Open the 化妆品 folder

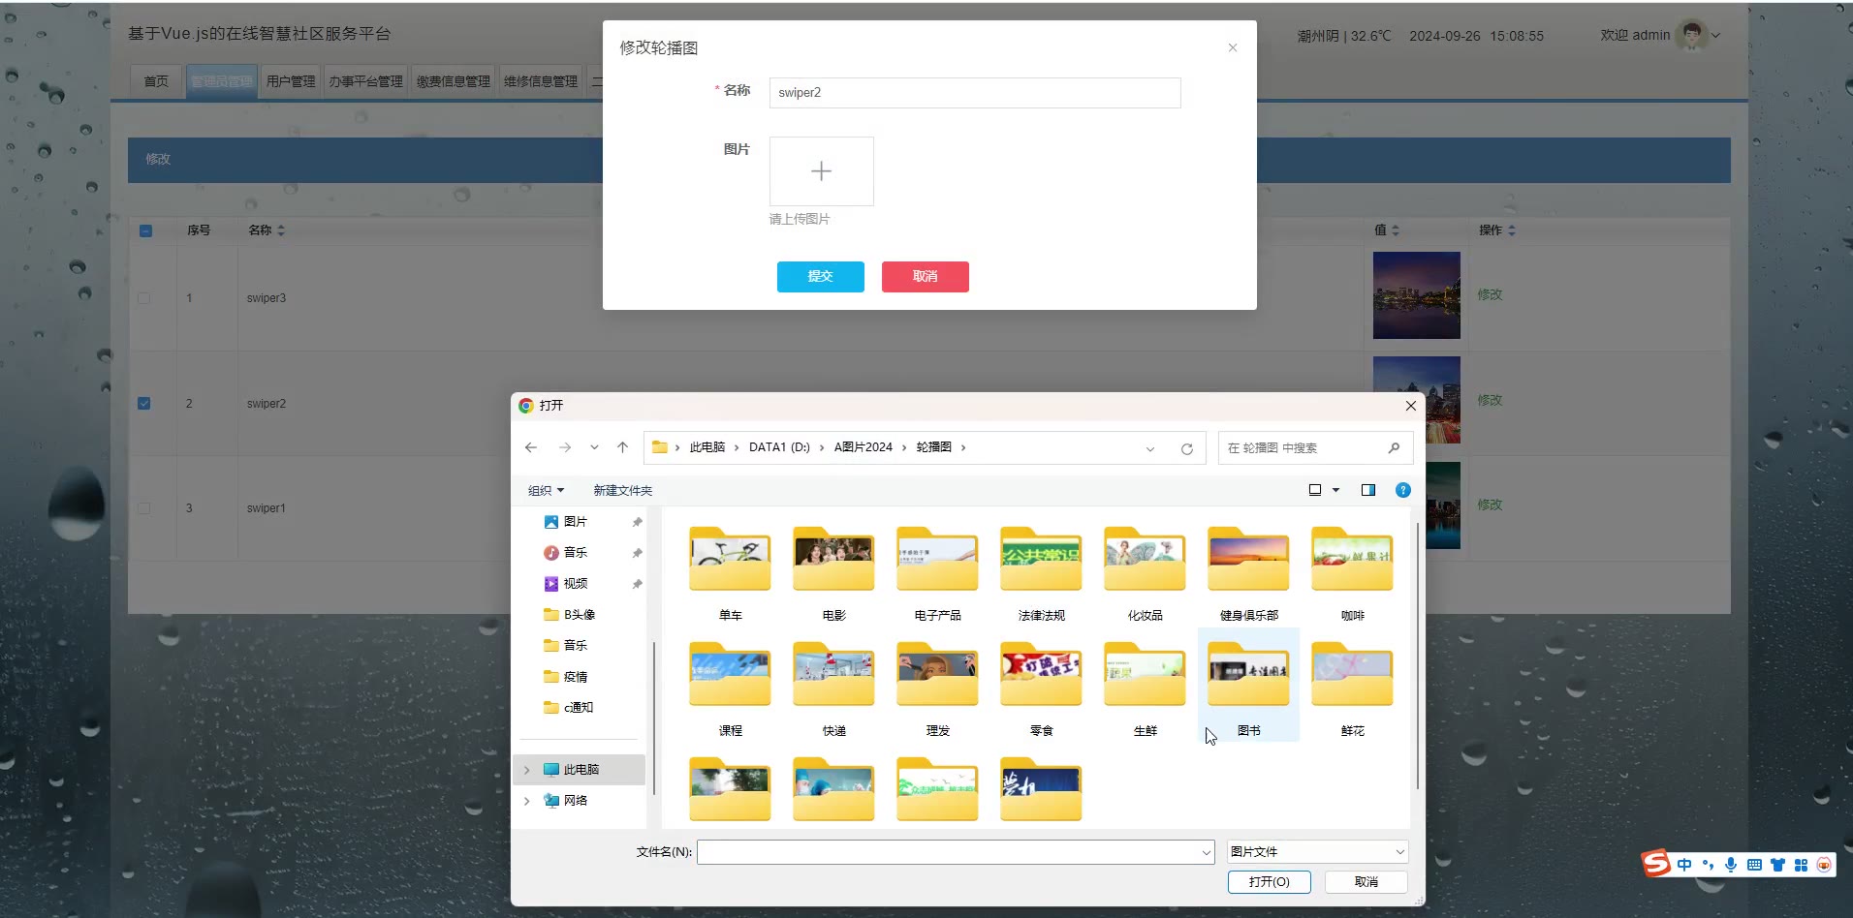point(1145,573)
